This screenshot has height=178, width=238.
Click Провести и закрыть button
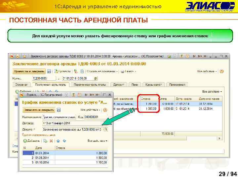click(29, 71)
